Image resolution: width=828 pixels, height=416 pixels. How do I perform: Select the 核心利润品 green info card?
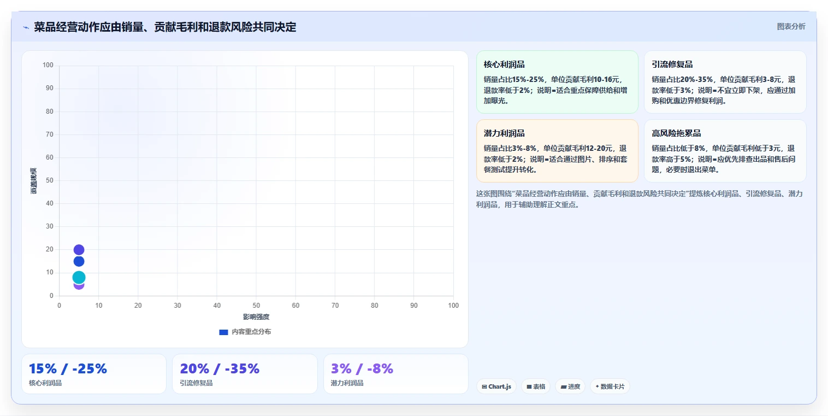557,82
